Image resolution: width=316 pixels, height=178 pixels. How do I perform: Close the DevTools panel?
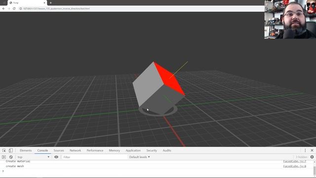pyautogui.click(x=312, y=150)
